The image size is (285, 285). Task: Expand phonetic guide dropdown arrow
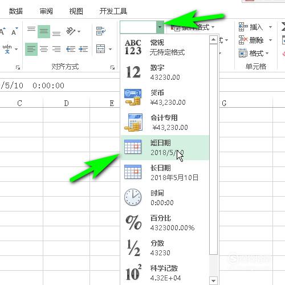[x=17, y=49]
